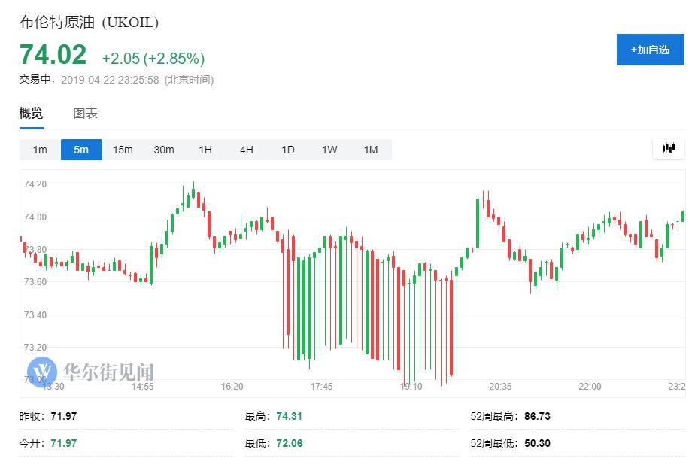Image resolution: width=698 pixels, height=468 pixels.
Task: Click the 20:35 time axis label
Action: 500,386
